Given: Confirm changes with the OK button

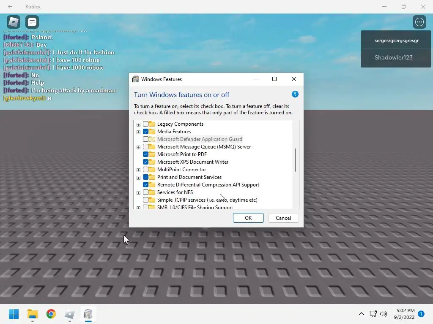Looking at the screenshot, I should [x=248, y=218].
